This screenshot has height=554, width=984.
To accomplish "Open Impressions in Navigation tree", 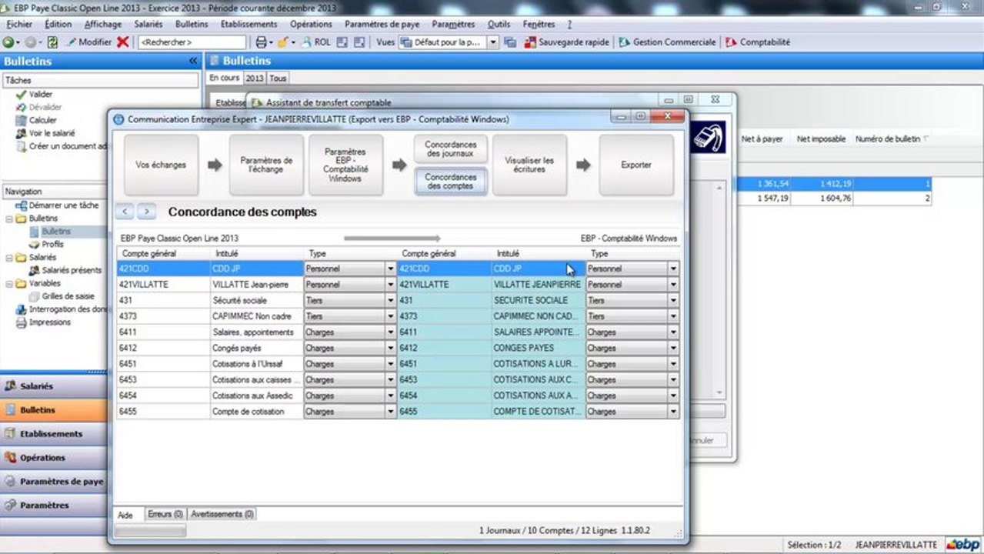I will [43, 322].
